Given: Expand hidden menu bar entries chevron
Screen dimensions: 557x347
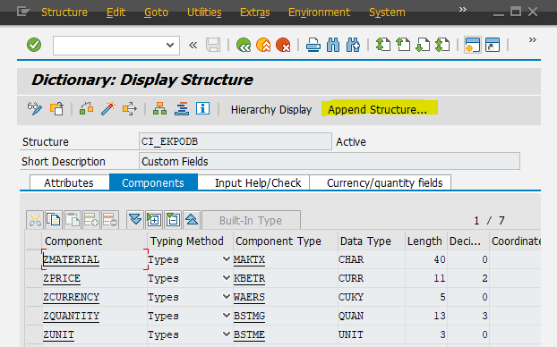Looking at the screenshot, I should pyautogui.click(x=462, y=9).
